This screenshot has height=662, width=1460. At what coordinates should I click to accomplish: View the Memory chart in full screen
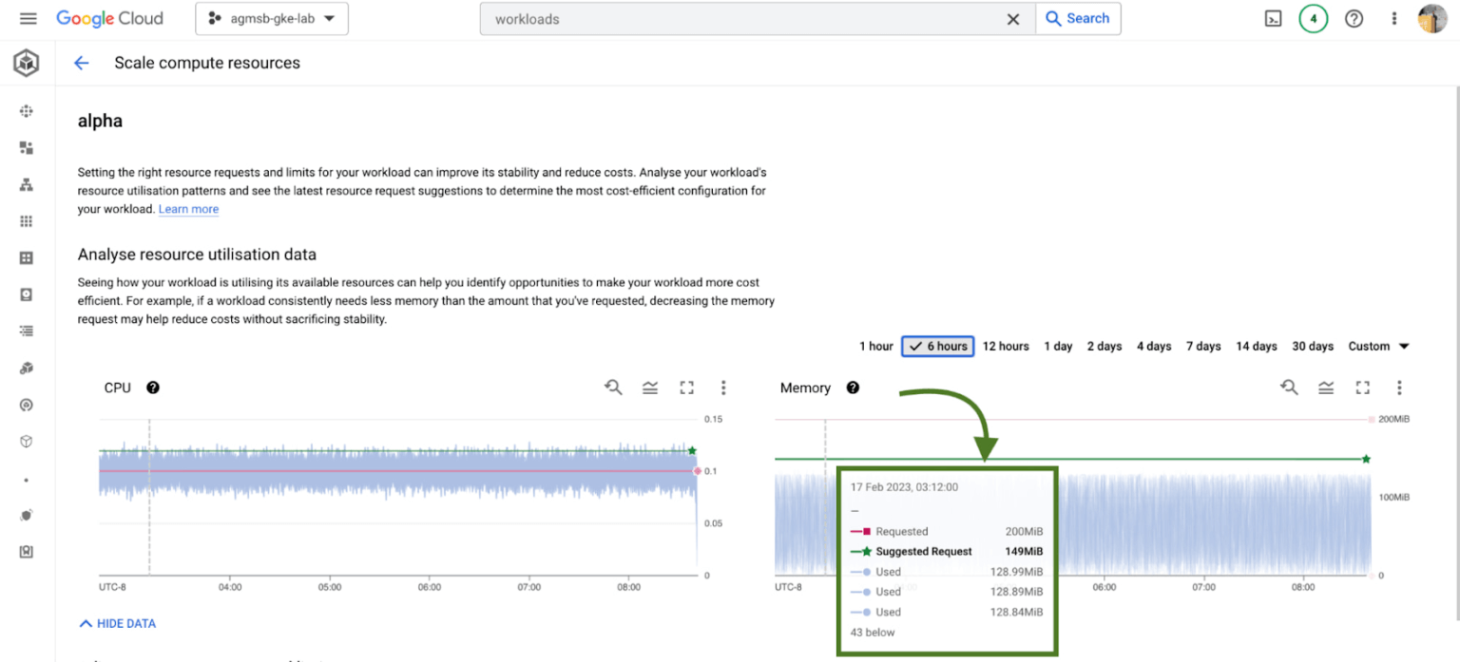click(x=1362, y=388)
